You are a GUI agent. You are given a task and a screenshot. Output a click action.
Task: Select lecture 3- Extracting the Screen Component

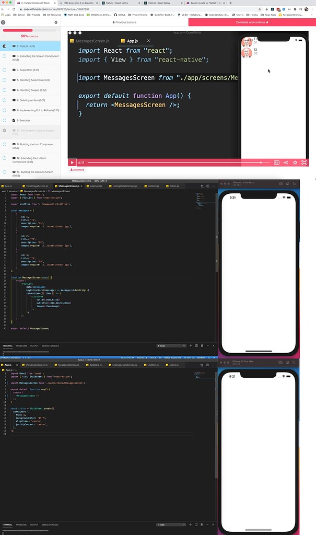tap(36, 57)
